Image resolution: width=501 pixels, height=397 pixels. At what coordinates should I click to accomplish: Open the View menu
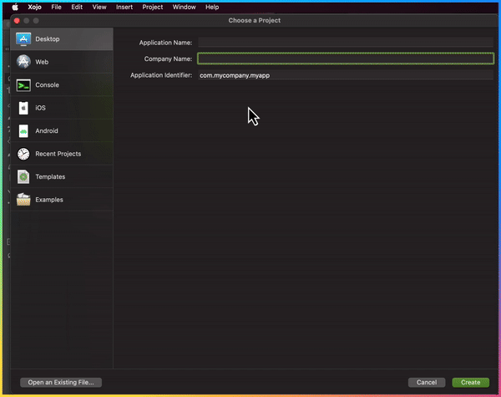[x=99, y=7]
